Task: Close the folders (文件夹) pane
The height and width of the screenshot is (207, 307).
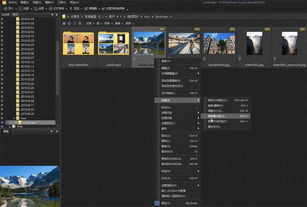Action: [x=57, y=14]
